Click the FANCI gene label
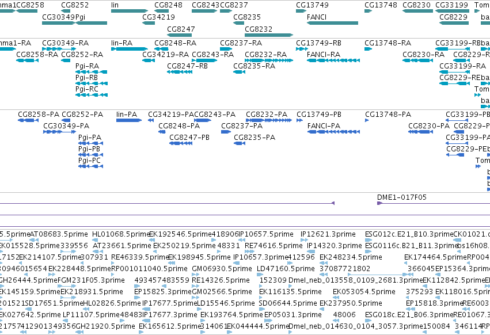This screenshot has height=335, width=490. 317,17
